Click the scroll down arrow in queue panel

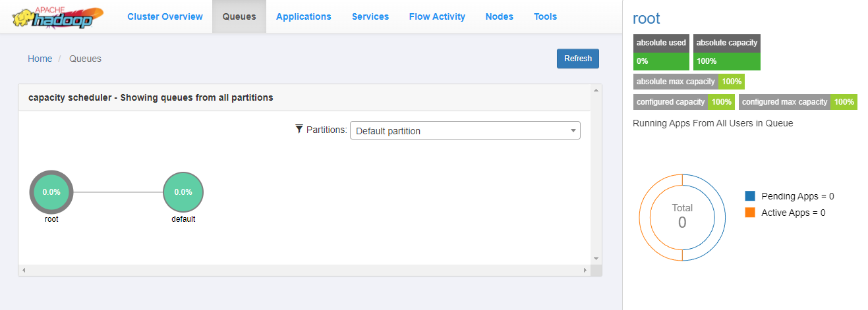coord(596,259)
